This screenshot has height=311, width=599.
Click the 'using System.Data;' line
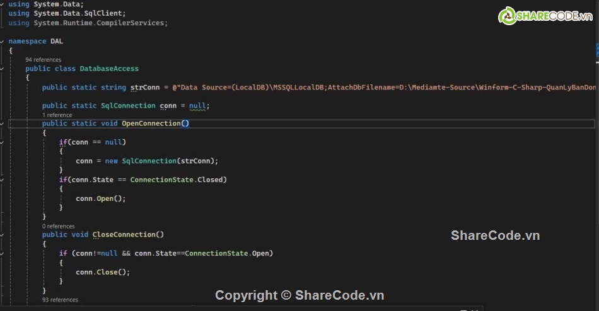click(46, 4)
